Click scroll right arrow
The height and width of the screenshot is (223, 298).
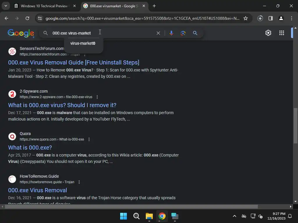(291, 207)
